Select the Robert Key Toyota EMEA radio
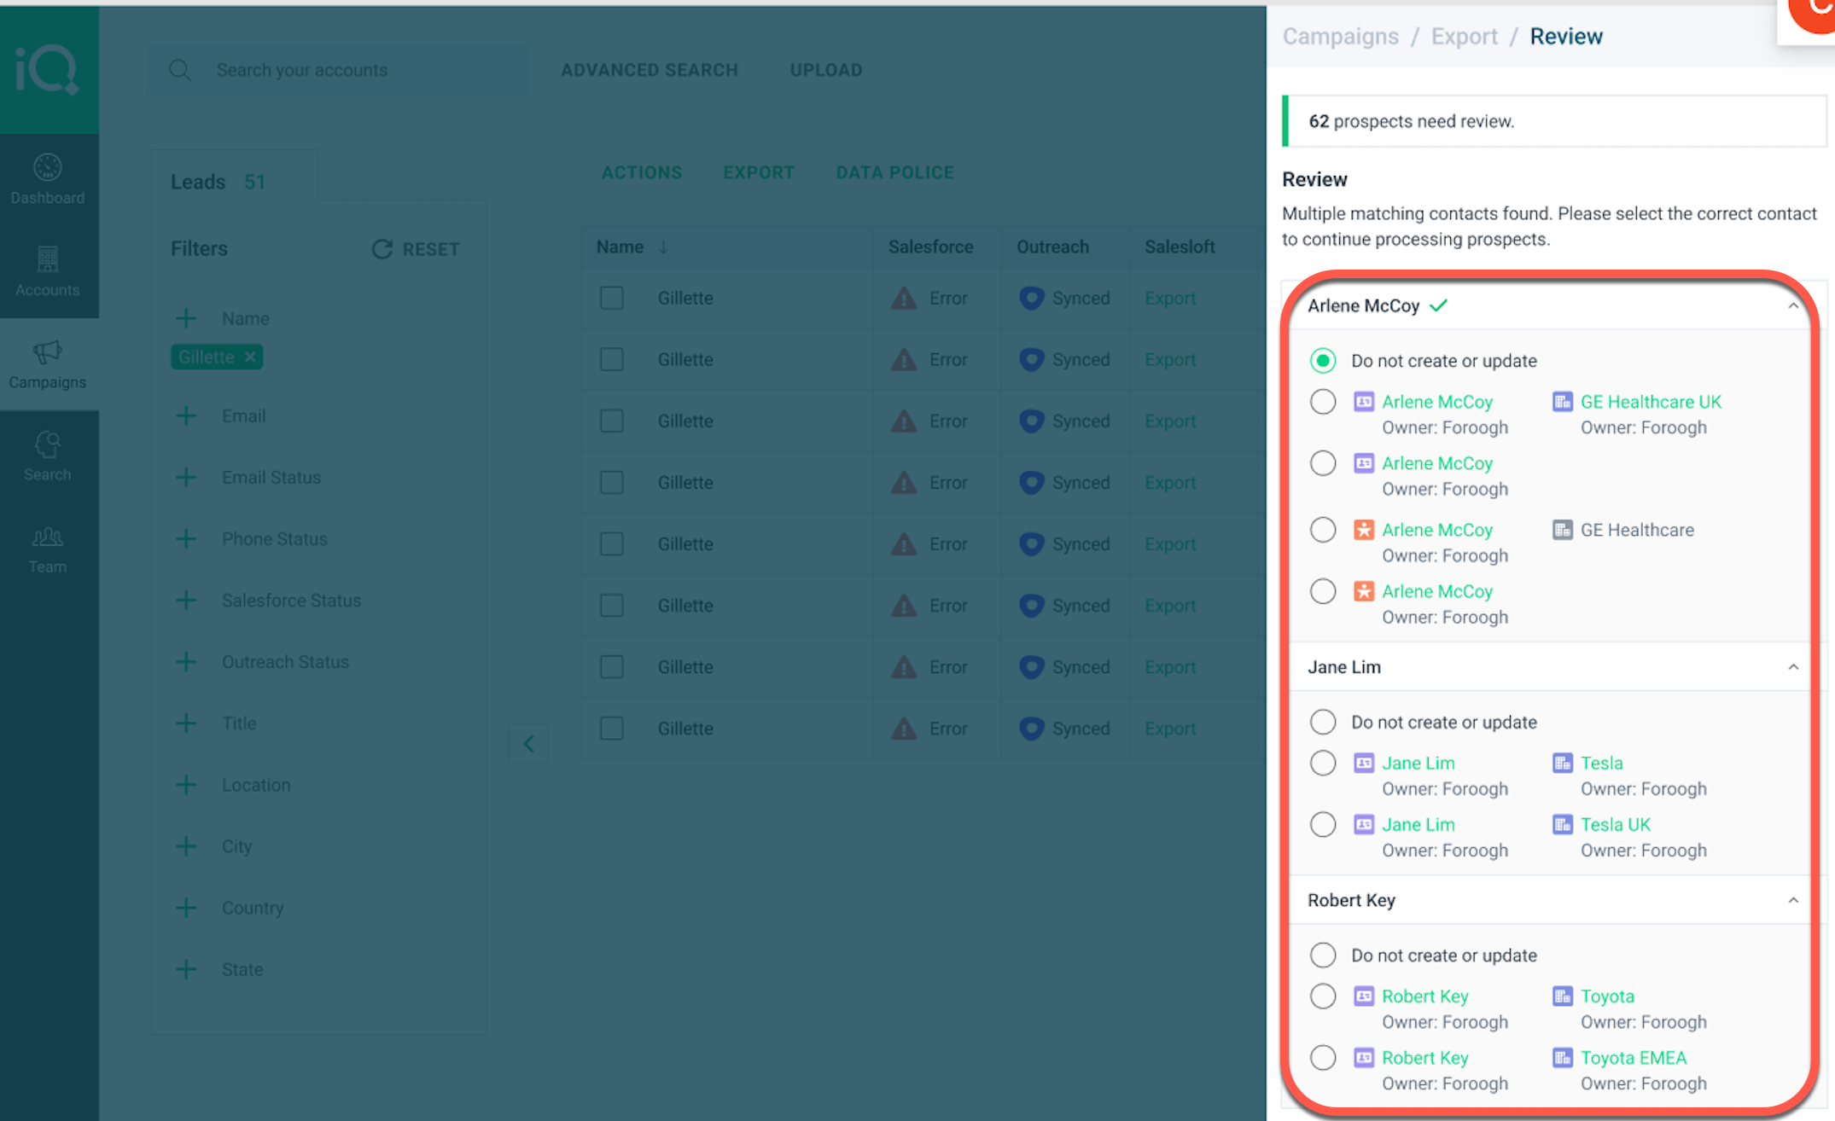This screenshot has width=1835, height=1121. pyautogui.click(x=1323, y=1057)
